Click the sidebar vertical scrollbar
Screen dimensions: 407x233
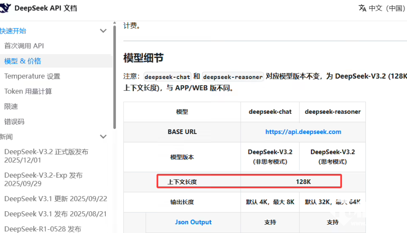tap(115, 74)
